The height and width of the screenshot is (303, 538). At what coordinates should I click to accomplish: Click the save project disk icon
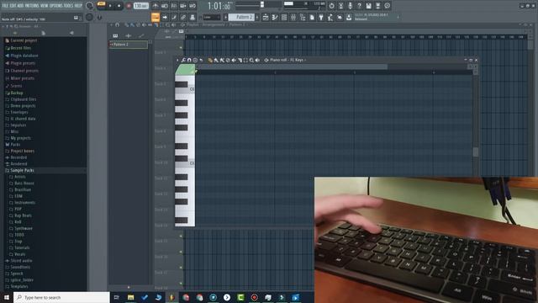click(x=368, y=6)
